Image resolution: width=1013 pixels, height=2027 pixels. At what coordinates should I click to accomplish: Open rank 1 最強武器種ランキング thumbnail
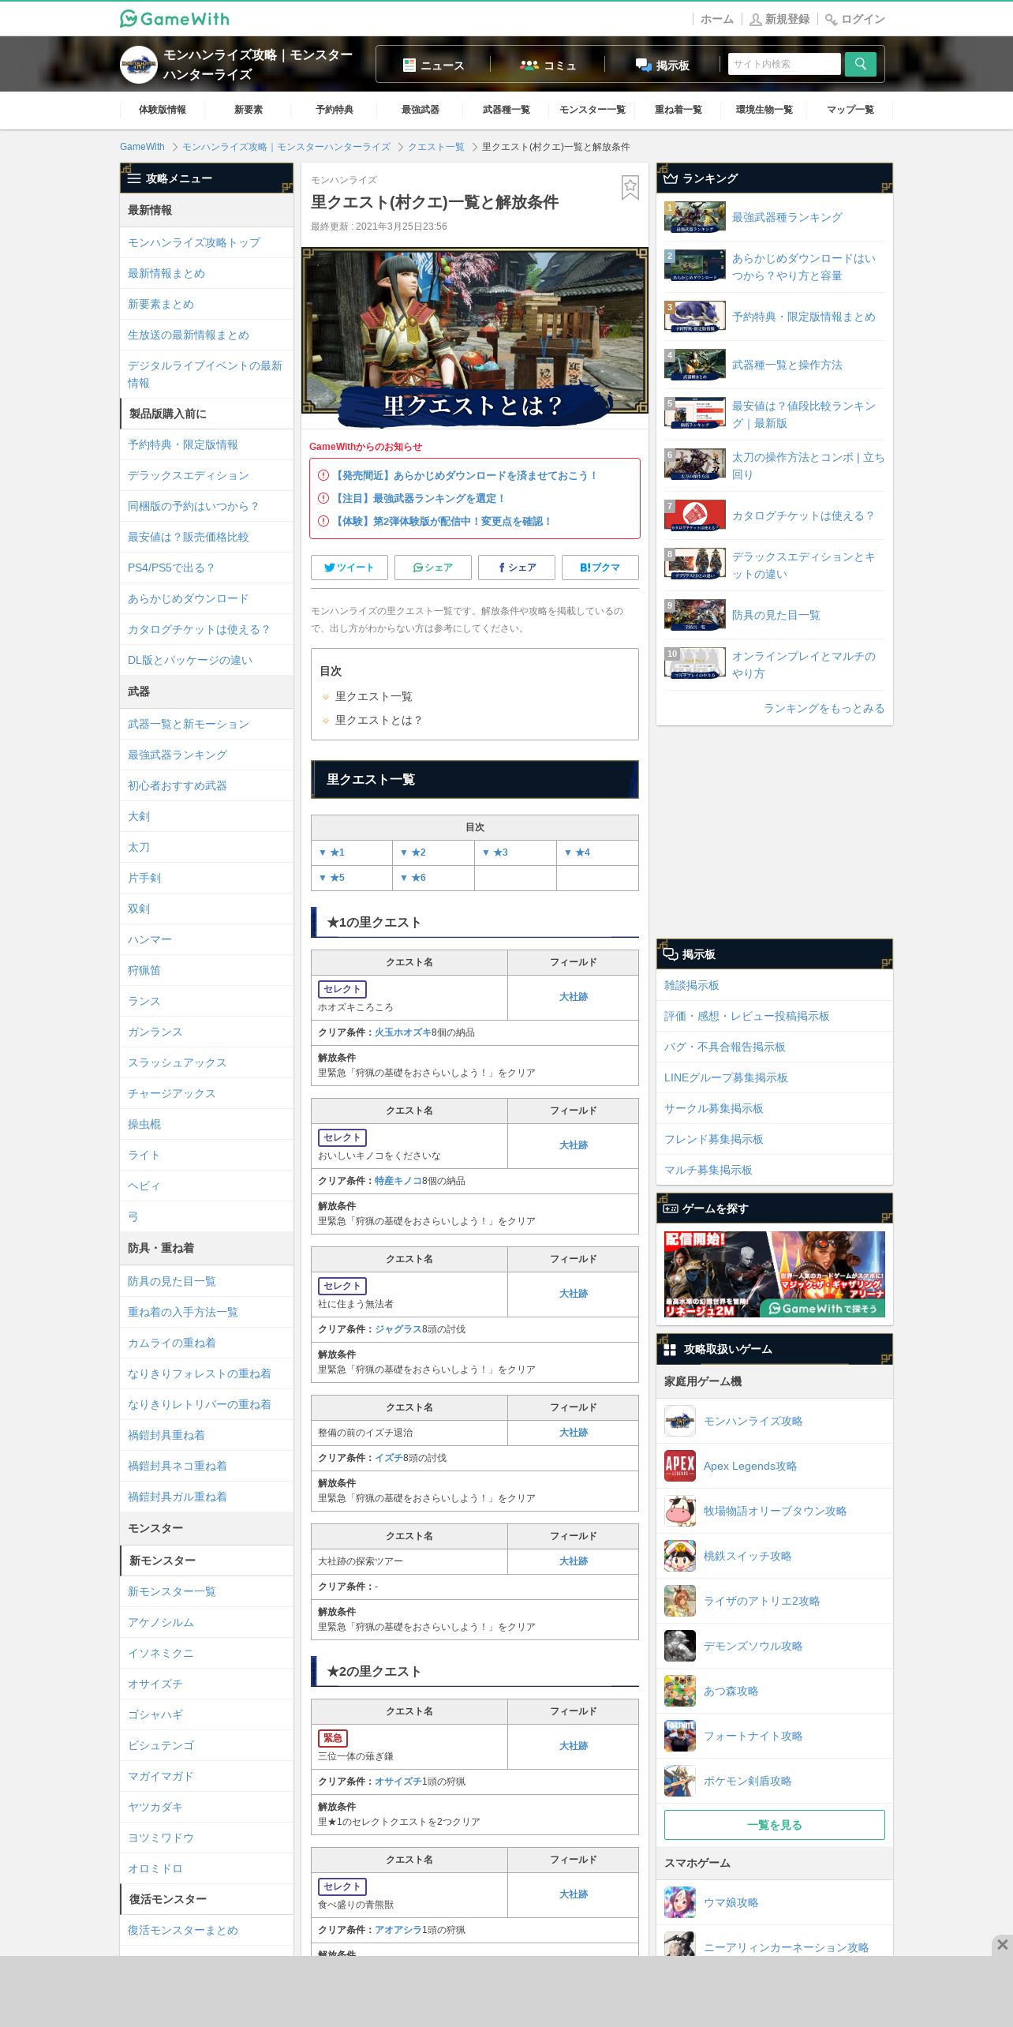(695, 217)
